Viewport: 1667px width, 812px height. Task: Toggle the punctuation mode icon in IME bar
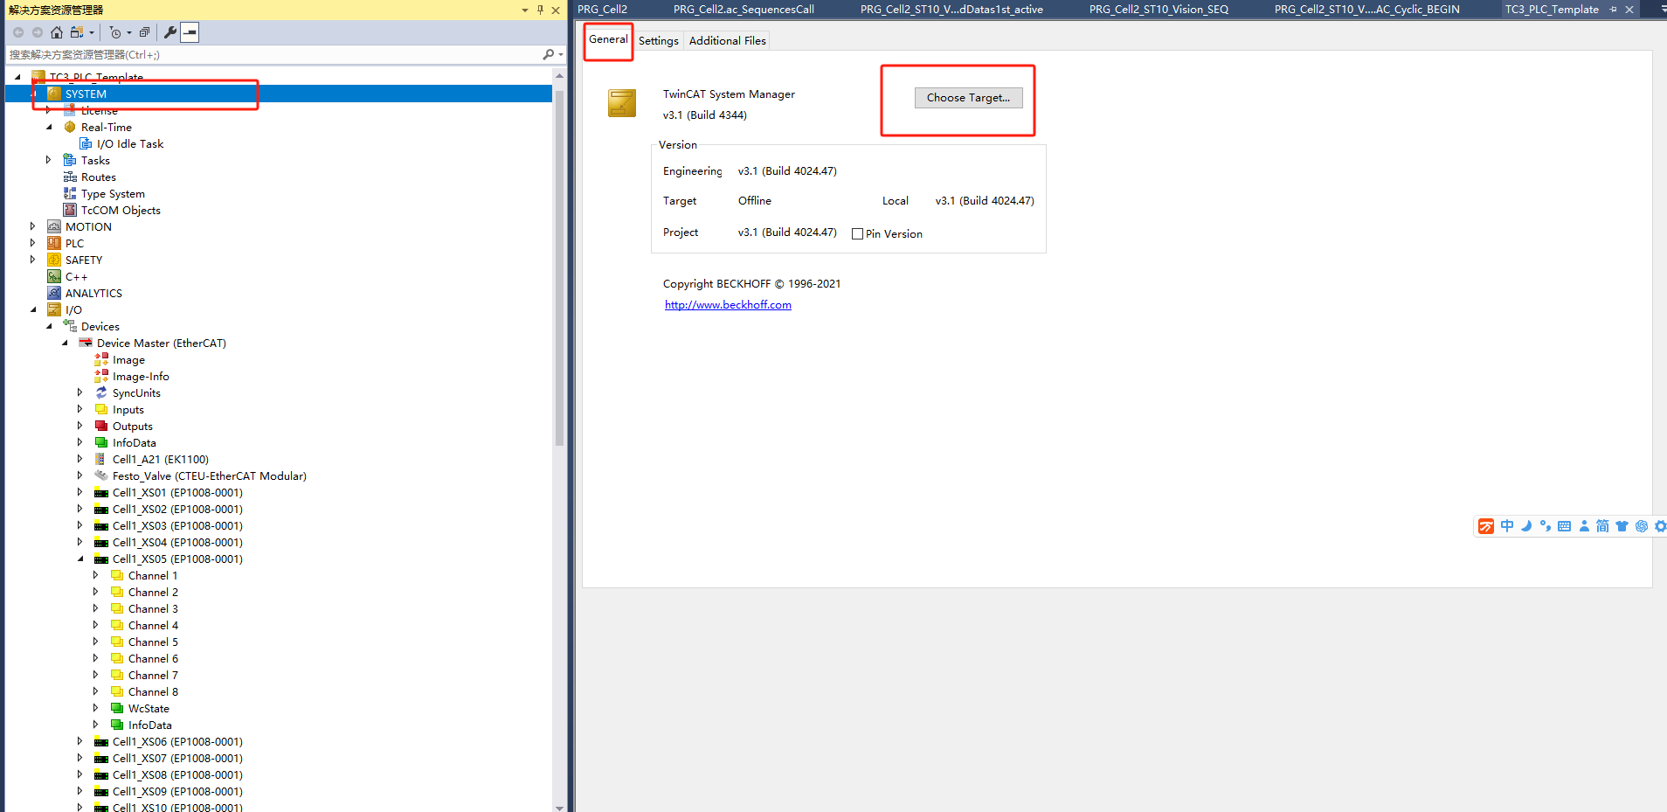pos(1546,526)
